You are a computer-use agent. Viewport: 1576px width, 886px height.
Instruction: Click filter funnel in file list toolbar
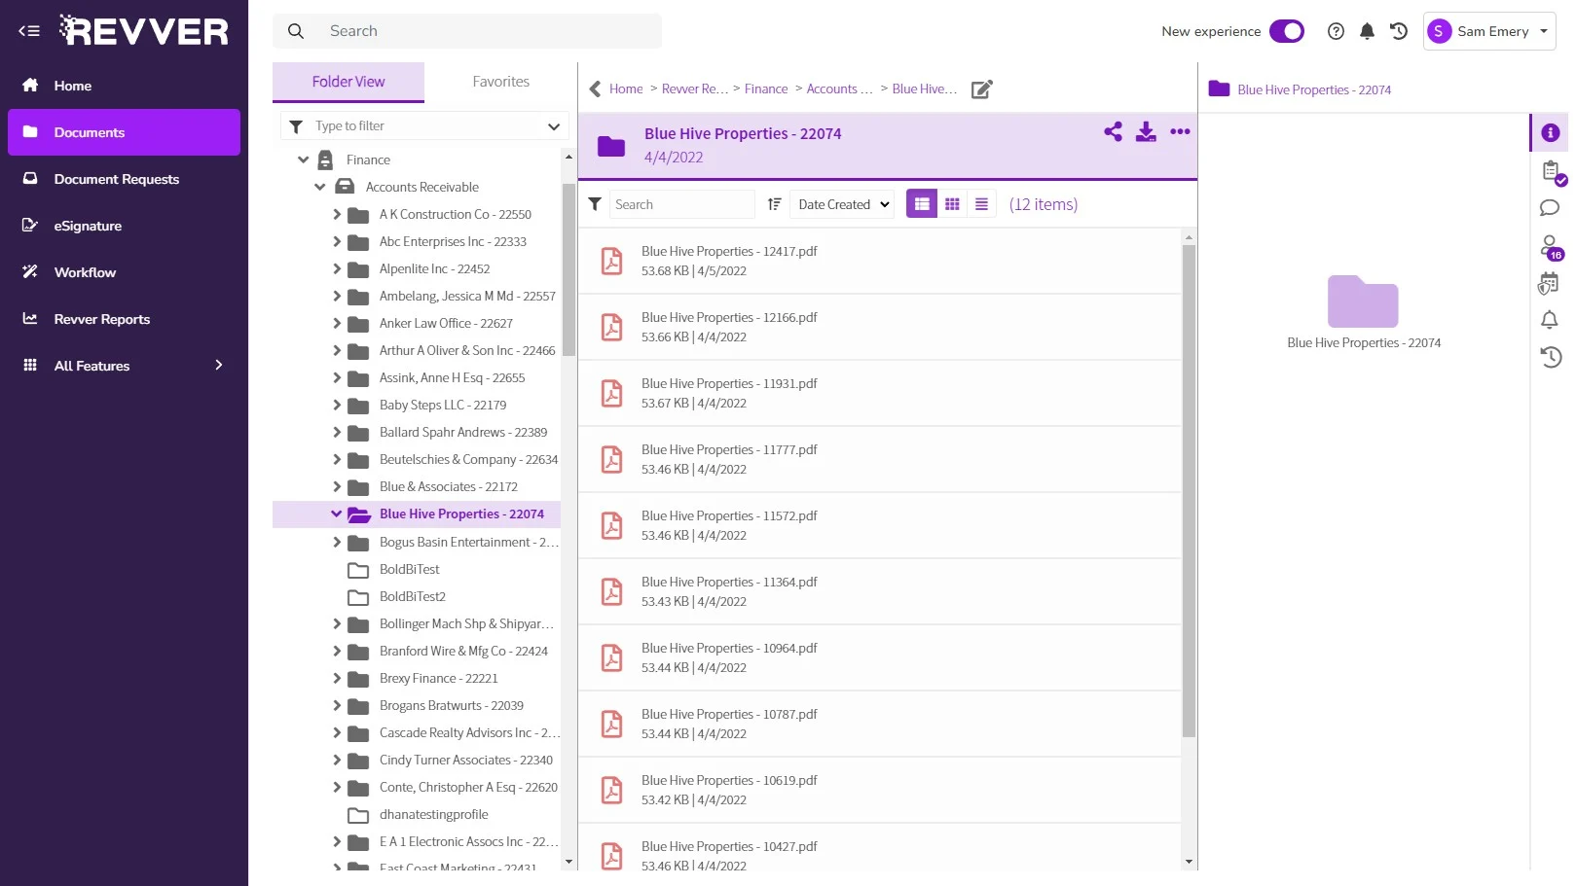595,204
